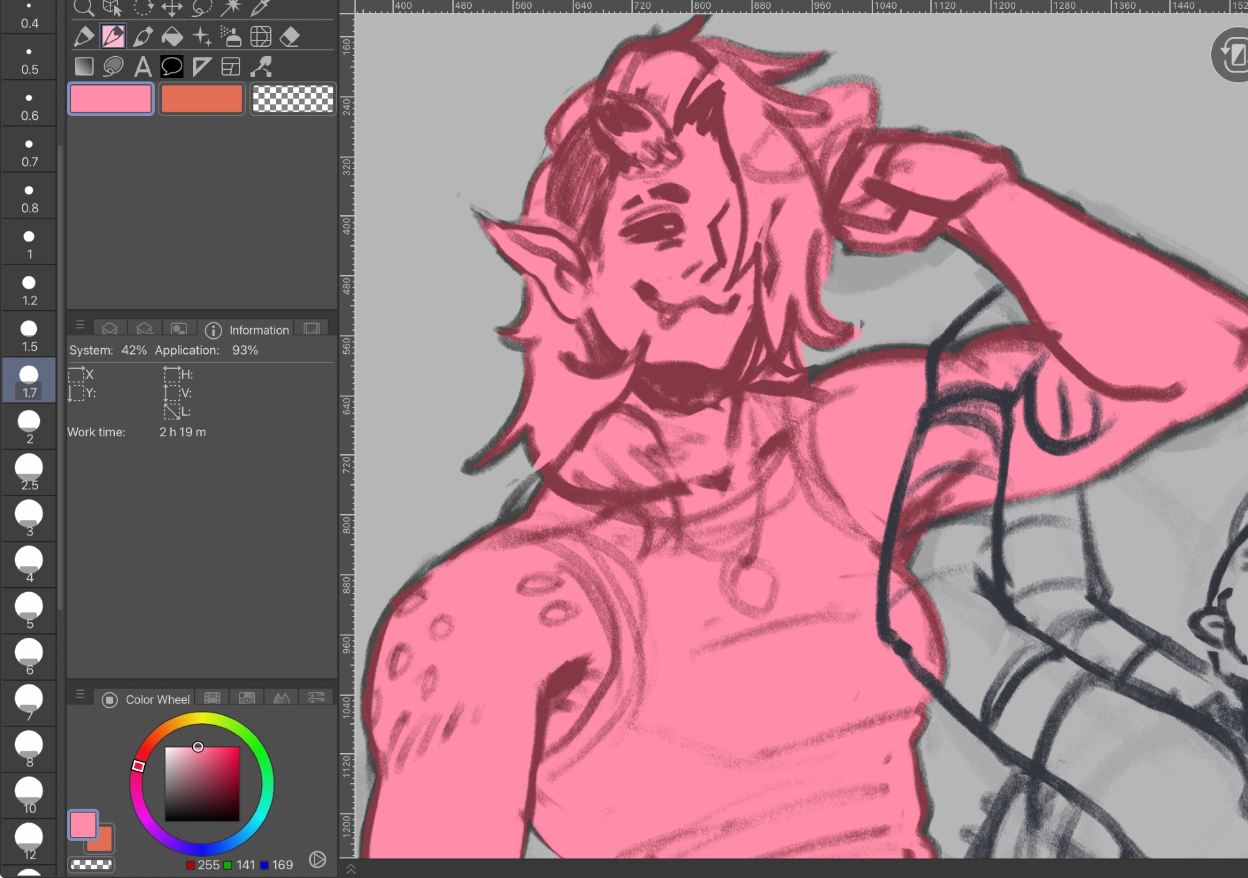Select the Fill bucket tool
1248x878 pixels.
pyautogui.click(x=172, y=37)
